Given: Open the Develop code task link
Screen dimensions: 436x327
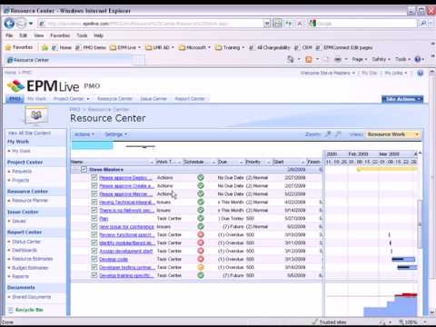Looking at the screenshot, I should [114, 260].
